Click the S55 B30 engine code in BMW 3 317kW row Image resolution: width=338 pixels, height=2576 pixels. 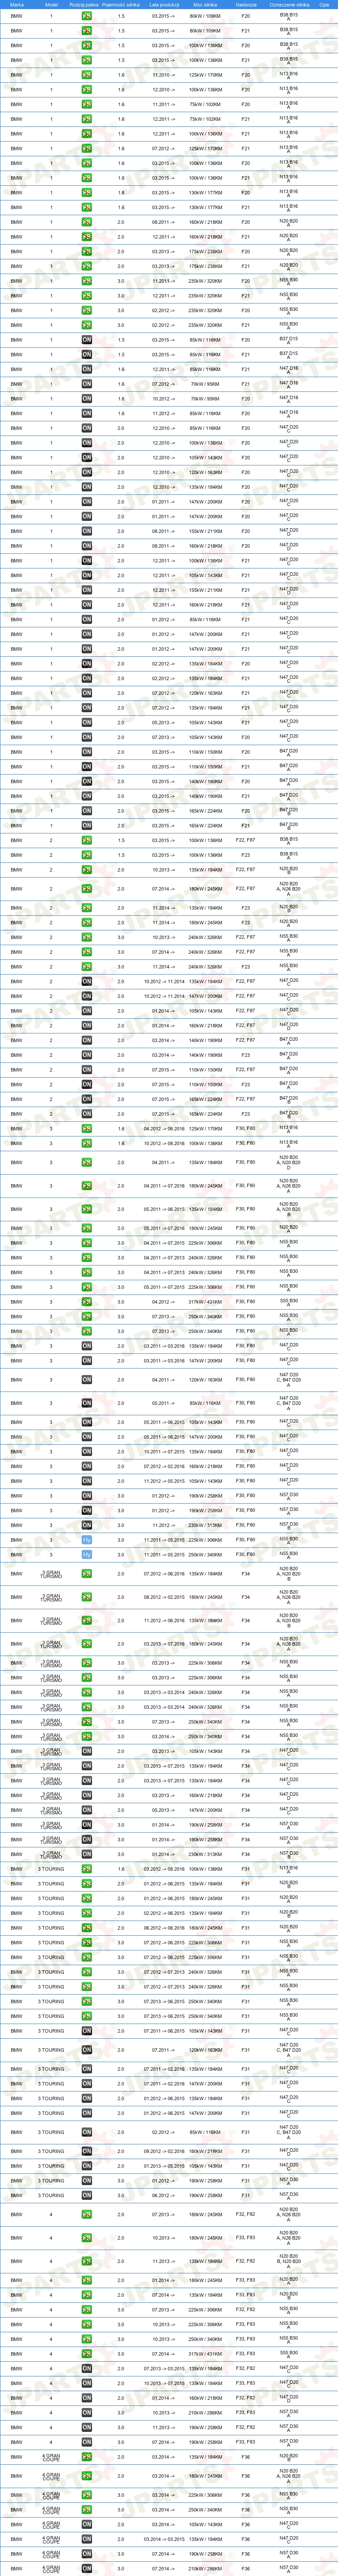coord(288,1301)
